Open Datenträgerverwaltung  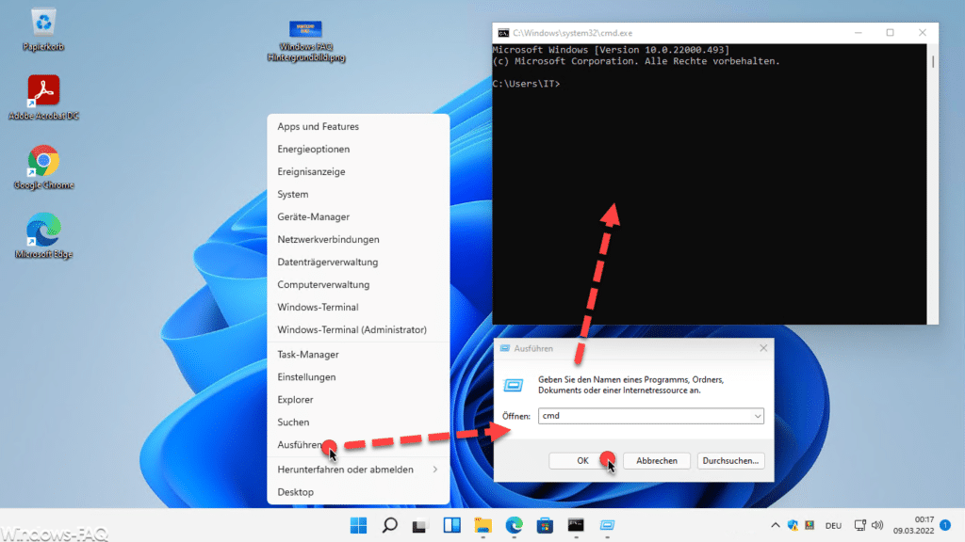coord(358,263)
